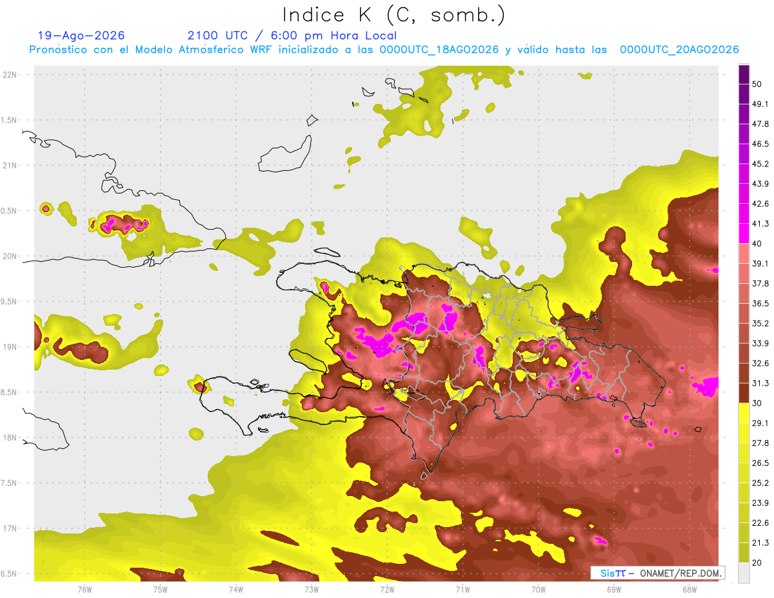Click the "31.3" legend value
774x598 pixels.
[760, 383]
